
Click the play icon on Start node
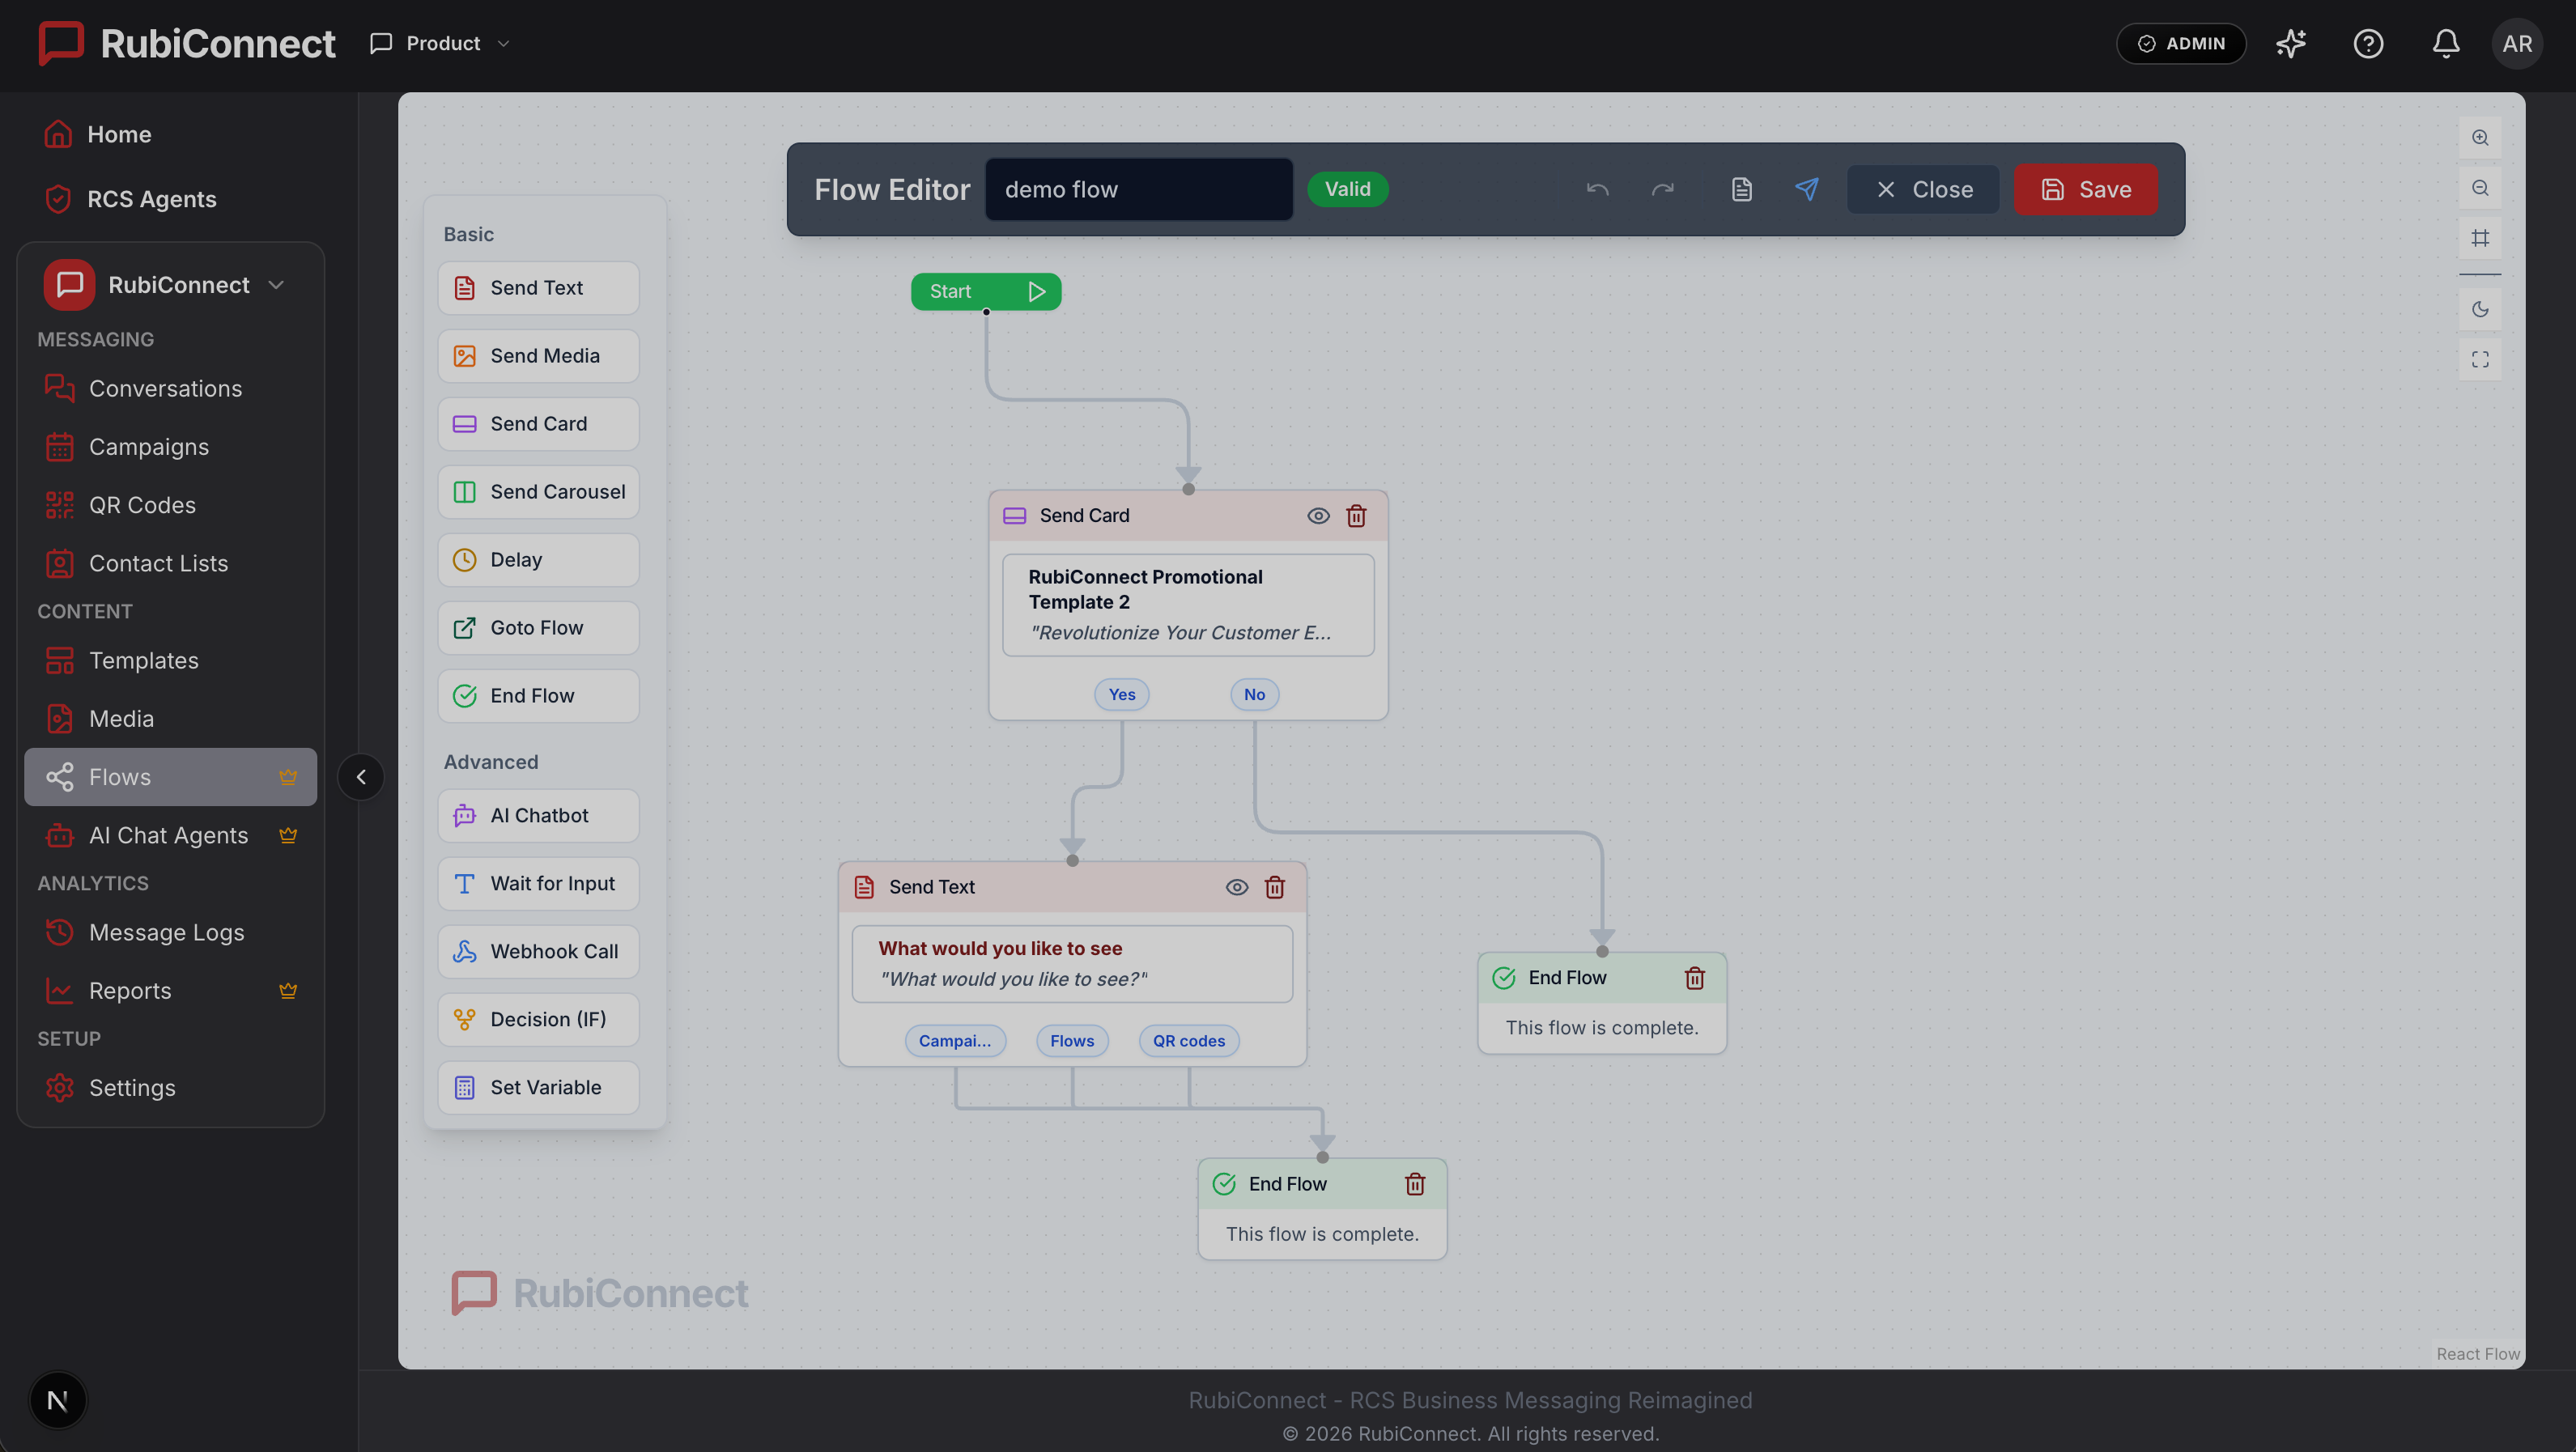(x=1036, y=291)
